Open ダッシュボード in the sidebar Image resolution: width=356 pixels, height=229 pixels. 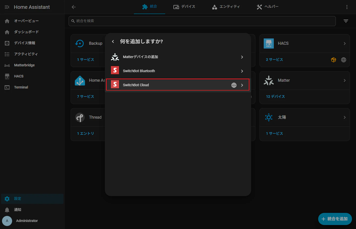[32, 32]
